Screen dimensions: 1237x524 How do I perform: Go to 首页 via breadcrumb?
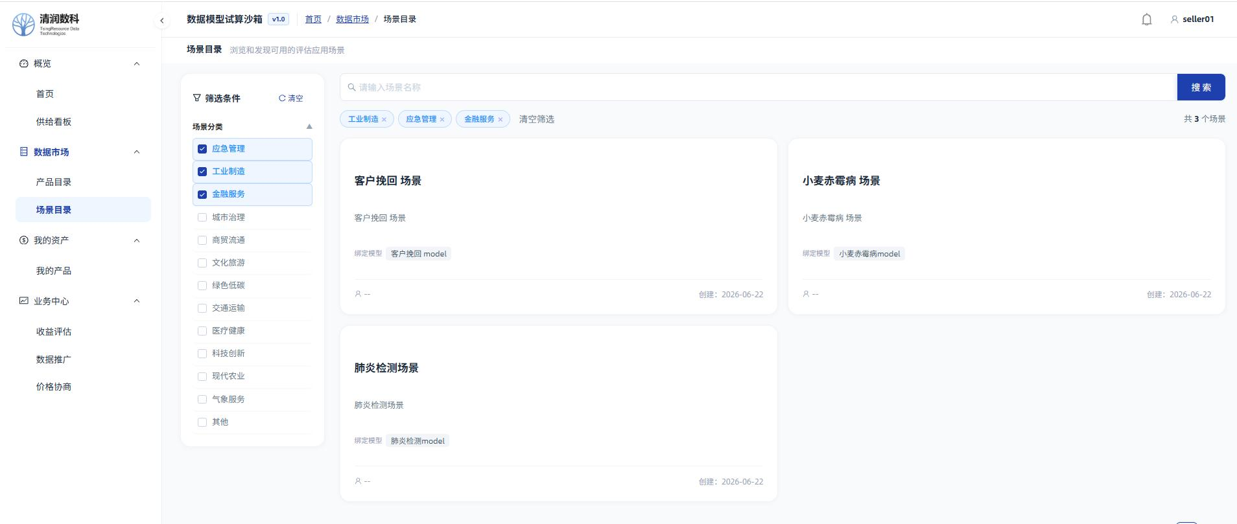click(313, 19)
